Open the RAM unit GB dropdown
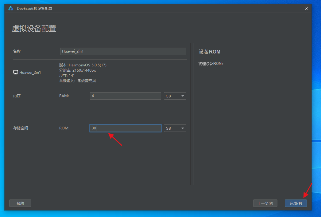This screenshot has width=321, height=217. click(x=175, y=96)
